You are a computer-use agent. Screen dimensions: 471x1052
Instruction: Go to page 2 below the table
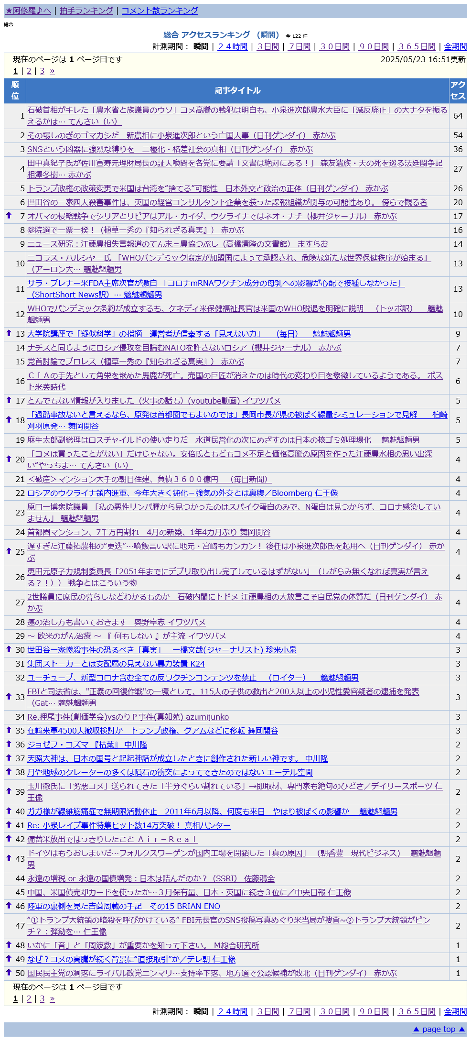pyautogui.click(x=29, y=999)
